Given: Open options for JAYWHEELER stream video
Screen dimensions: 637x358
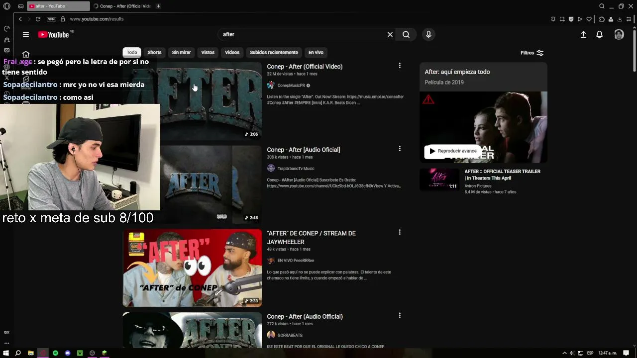Looking at the screenshot, I should point(400,232).
